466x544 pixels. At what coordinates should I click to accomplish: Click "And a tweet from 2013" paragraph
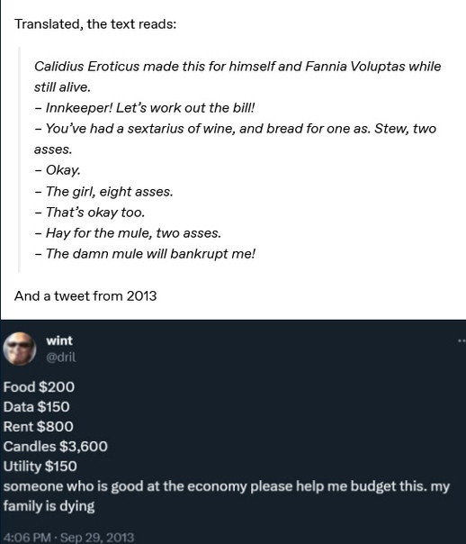[85, 296]
